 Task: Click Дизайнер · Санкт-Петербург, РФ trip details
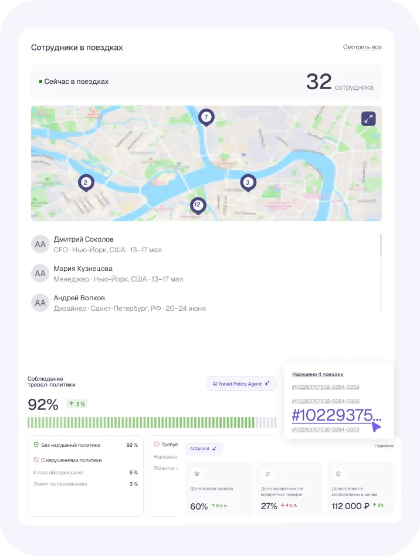pos(130,308)
